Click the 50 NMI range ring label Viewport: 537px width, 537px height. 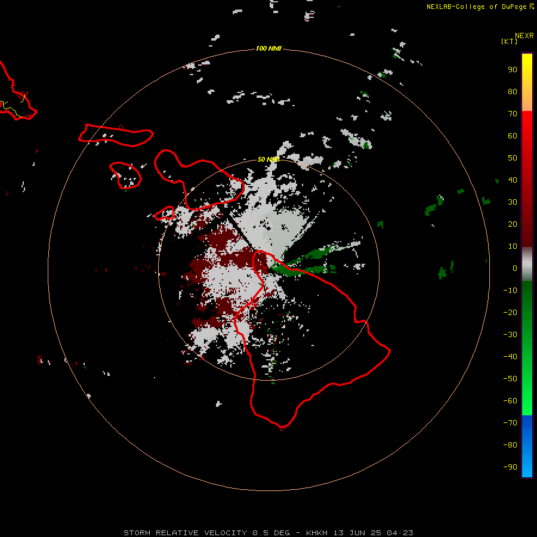coord(268,159)
